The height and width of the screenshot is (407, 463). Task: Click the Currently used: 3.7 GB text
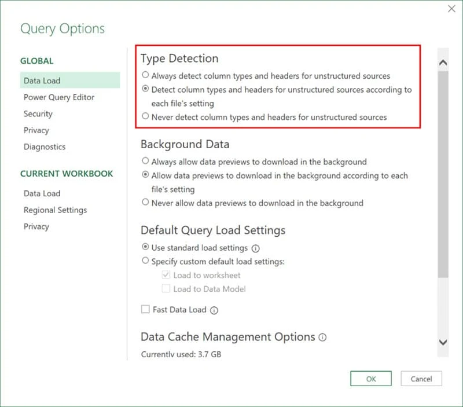[x=181, y=354]
